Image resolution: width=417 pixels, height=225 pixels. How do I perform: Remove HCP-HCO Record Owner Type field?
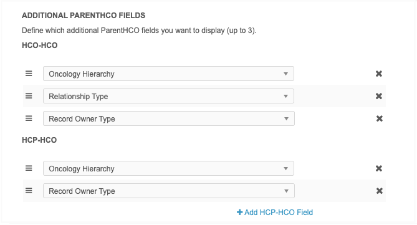(x=379, y=191)
